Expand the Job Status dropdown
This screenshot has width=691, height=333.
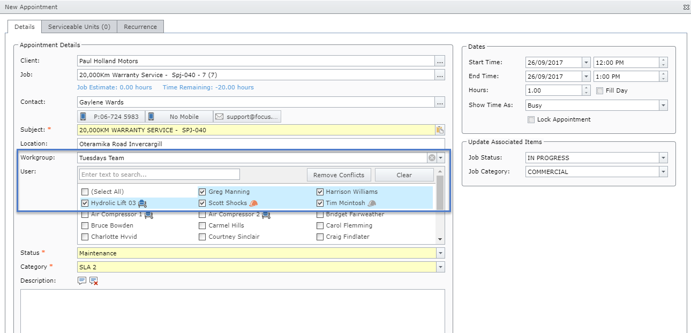point(663,158)
